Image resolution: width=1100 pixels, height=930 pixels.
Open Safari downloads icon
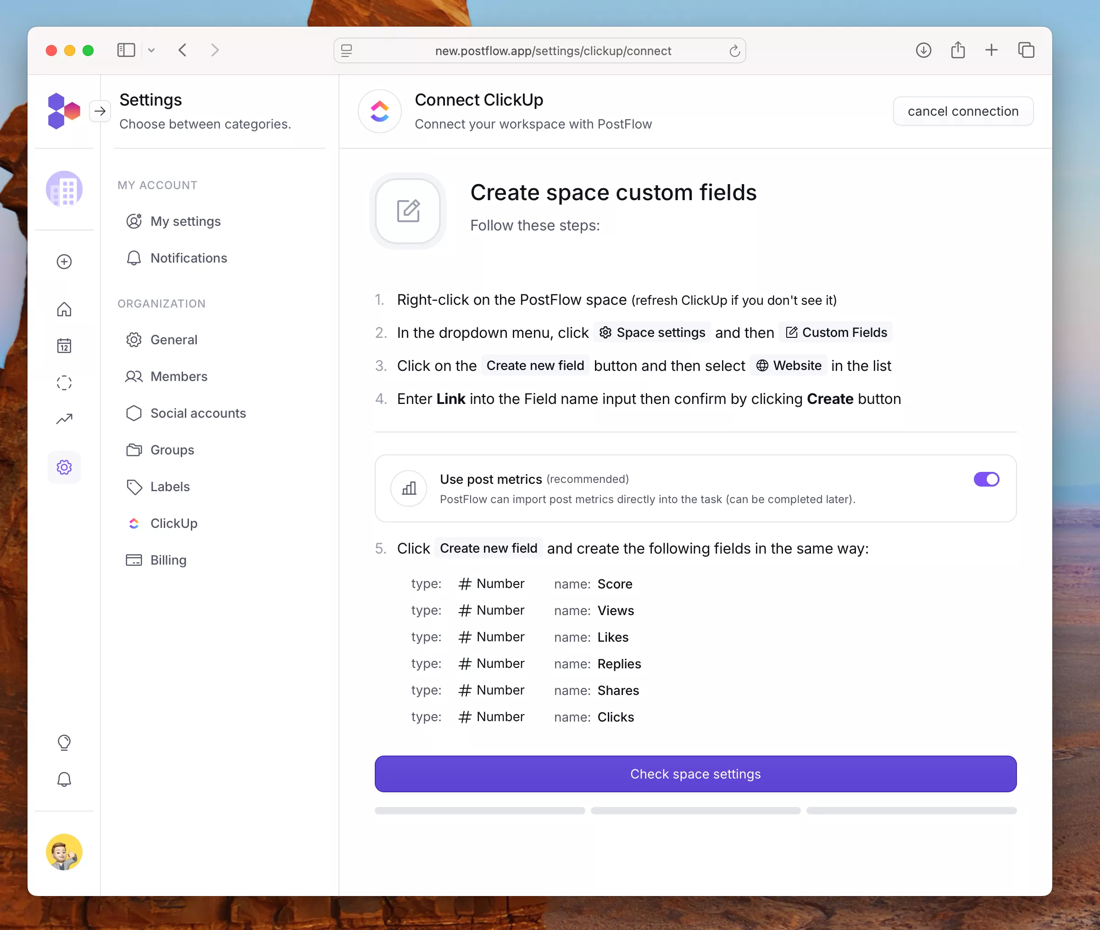[x=923, y=50]
